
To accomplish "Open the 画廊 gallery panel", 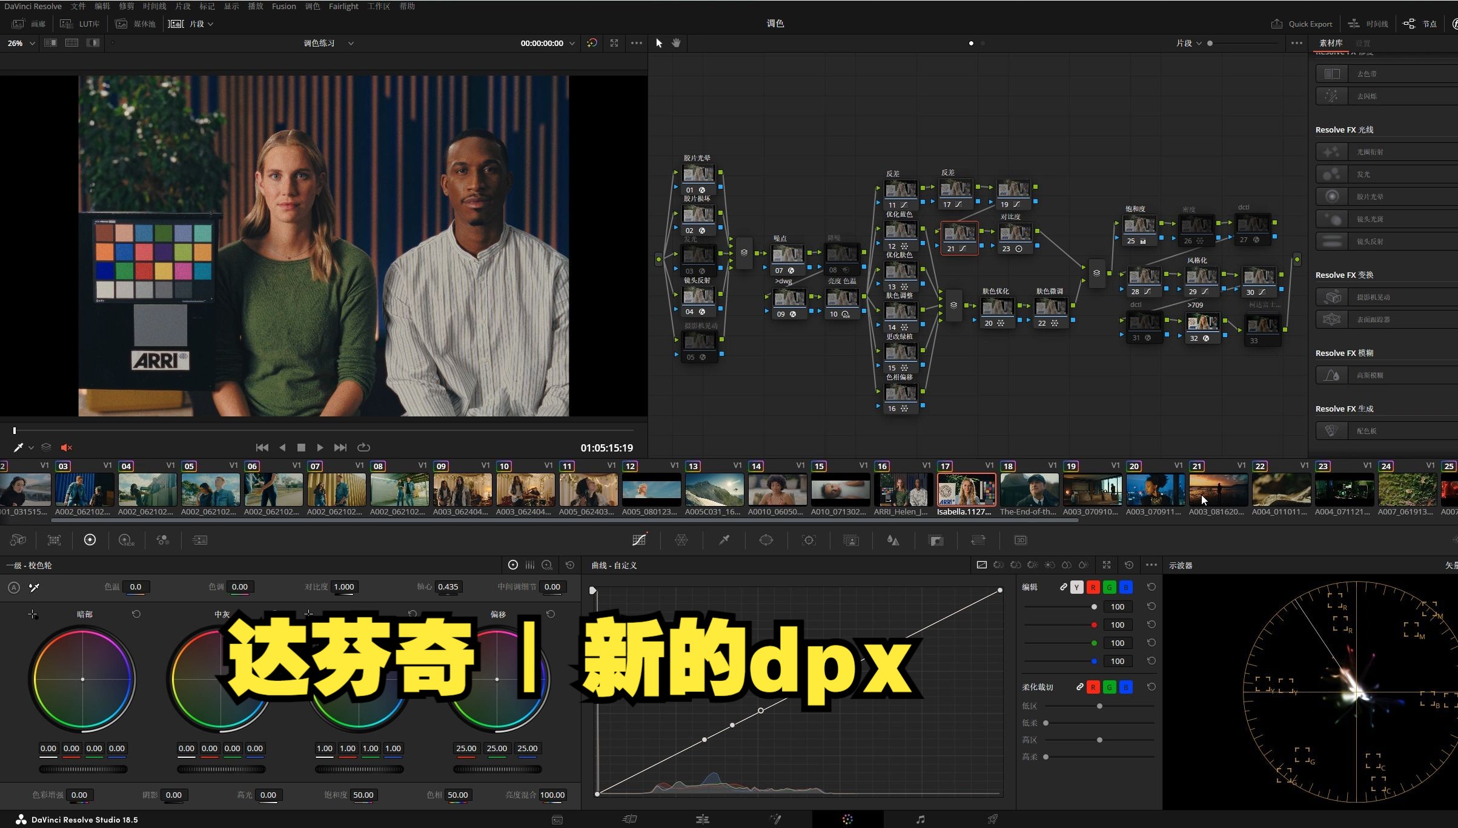I will (x=29, y=24).
